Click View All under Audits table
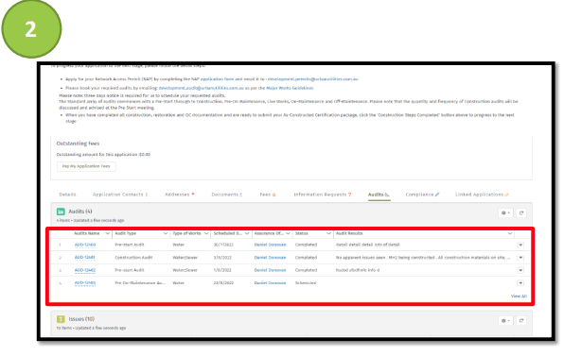The image size is (564, 356). [x=519, y=297]
